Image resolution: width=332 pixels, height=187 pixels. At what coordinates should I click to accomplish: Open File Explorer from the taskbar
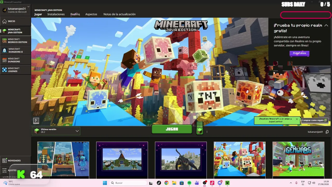point(174,183)
